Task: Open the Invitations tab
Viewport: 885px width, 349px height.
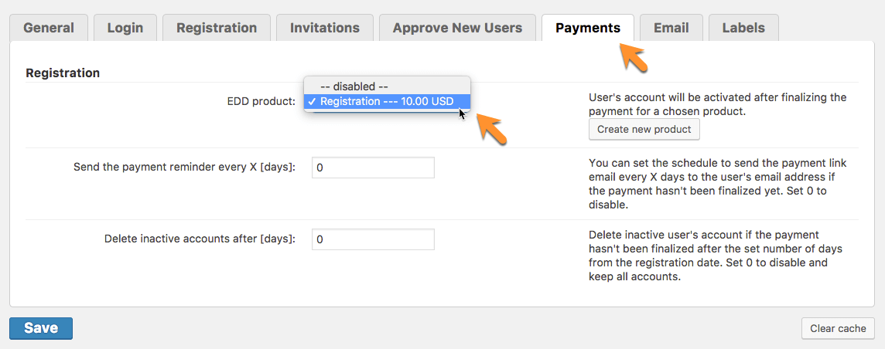Action: [325, 28]
